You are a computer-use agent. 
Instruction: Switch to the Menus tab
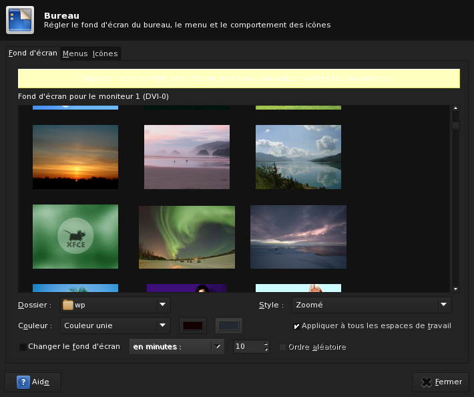click(x=75, y=53)
